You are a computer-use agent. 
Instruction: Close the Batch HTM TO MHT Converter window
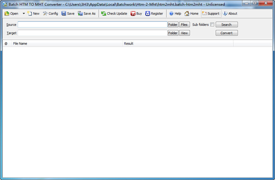(x=266, y=3)
